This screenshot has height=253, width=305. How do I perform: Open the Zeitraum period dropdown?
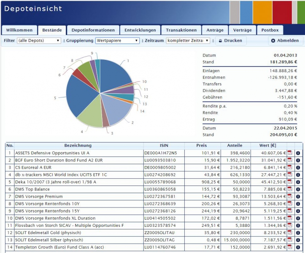point(188,41)
